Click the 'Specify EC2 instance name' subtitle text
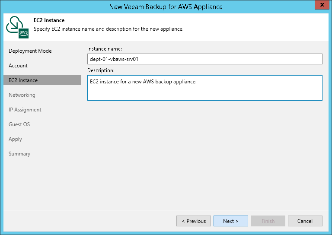The height and width of the screenshot is (235, 332). point(109,29)
